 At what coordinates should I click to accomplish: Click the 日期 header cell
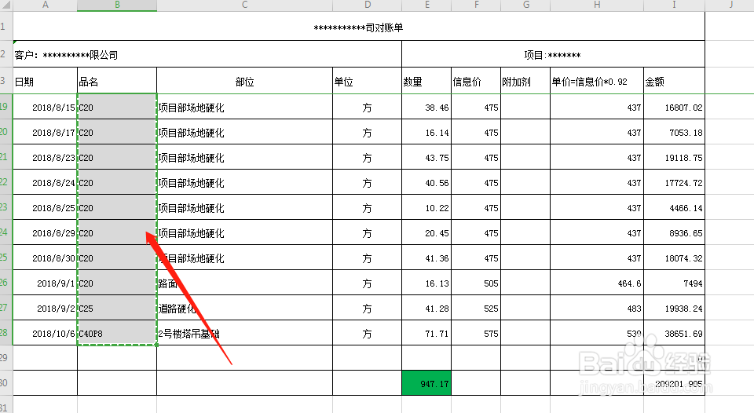pyautogui.click(x=45, y=81)
